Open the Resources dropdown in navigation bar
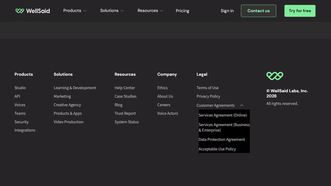This screenshot has height=186, width=331. pyautogui.click(x=150, y=11)
